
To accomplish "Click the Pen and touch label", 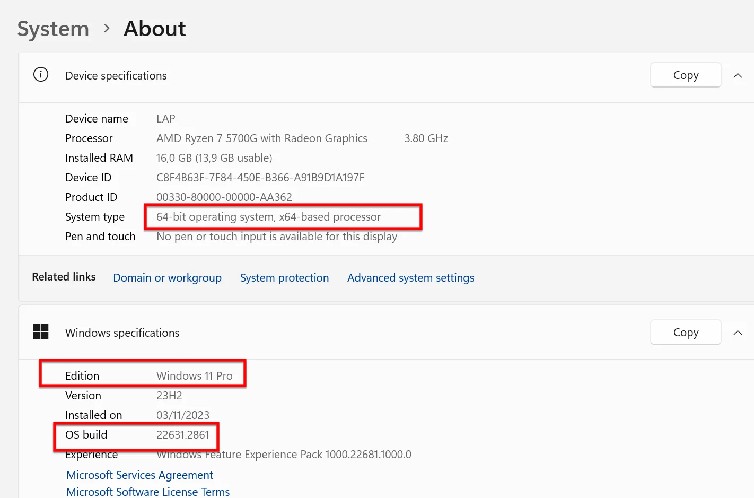I will [x=100, y=237].
